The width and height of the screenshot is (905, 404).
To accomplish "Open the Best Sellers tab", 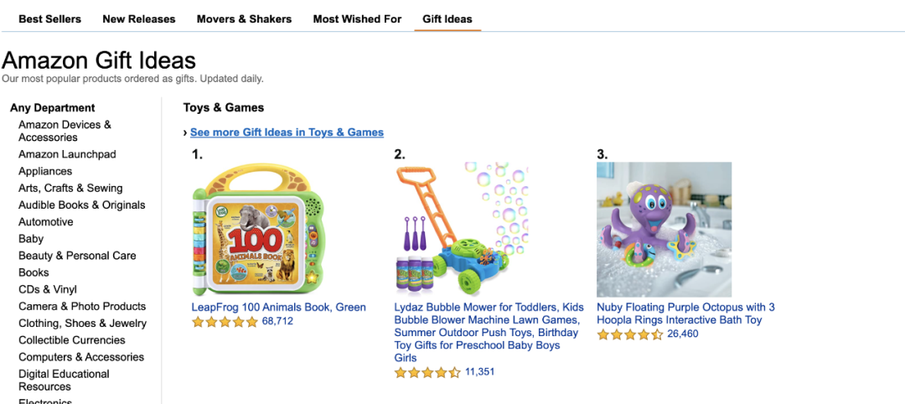I will click(49, 18).
